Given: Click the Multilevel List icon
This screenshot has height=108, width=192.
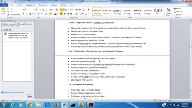Looking at the screenshot, I should 71,10.
